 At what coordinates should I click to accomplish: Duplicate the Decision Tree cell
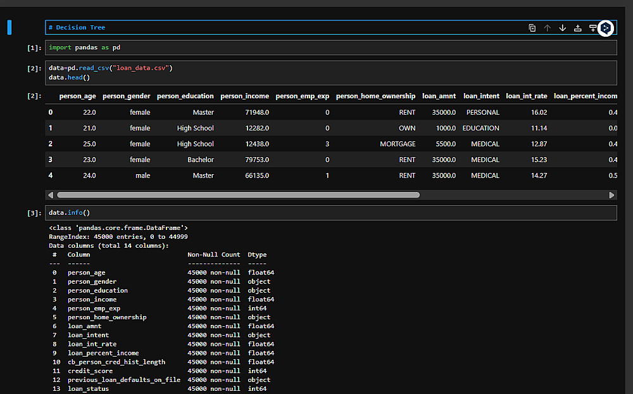pos(532,28)
